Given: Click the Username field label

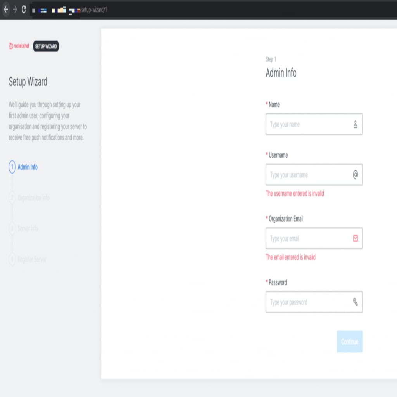Looking at the screenshot, I should 278,155.
